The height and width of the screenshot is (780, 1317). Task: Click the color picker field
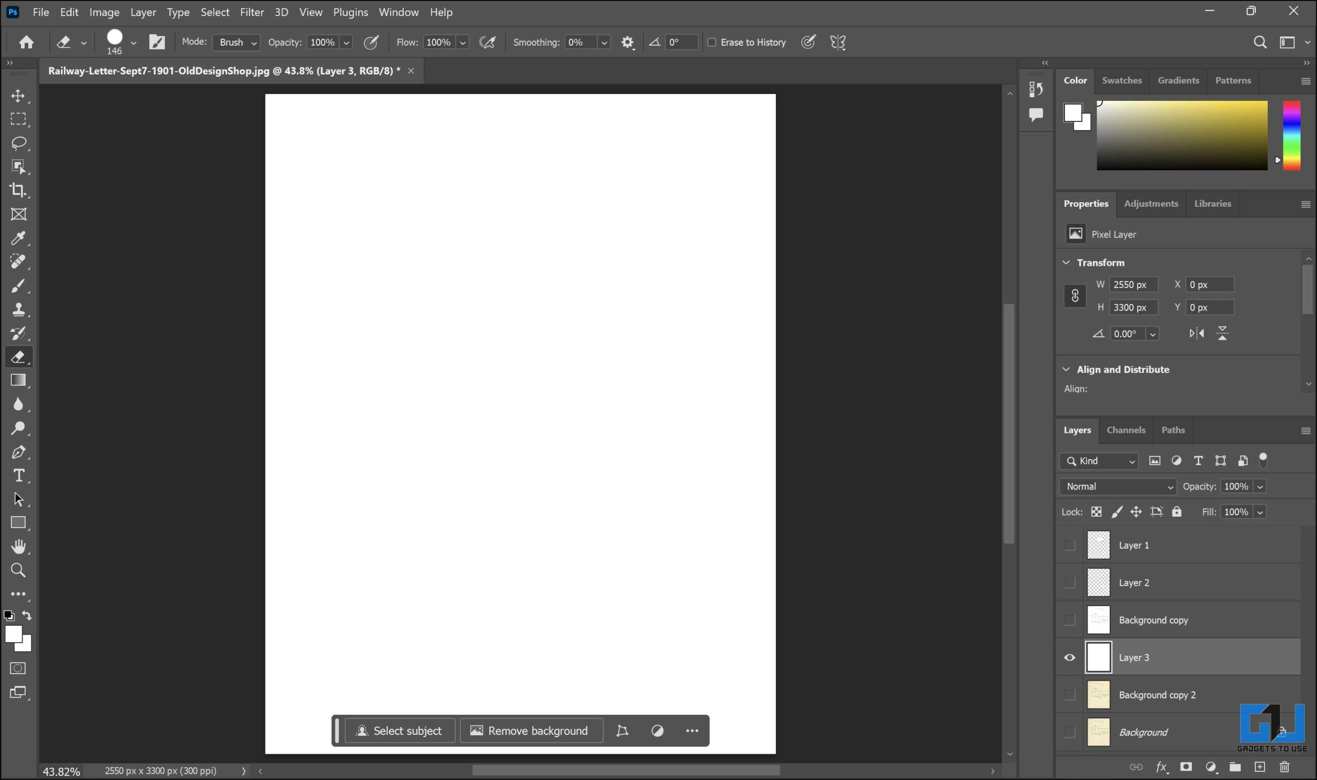pyautogui.click(x=1182, y=136)
